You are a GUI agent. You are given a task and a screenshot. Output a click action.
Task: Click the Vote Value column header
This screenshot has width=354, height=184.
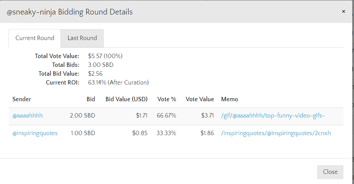[199, 99]
